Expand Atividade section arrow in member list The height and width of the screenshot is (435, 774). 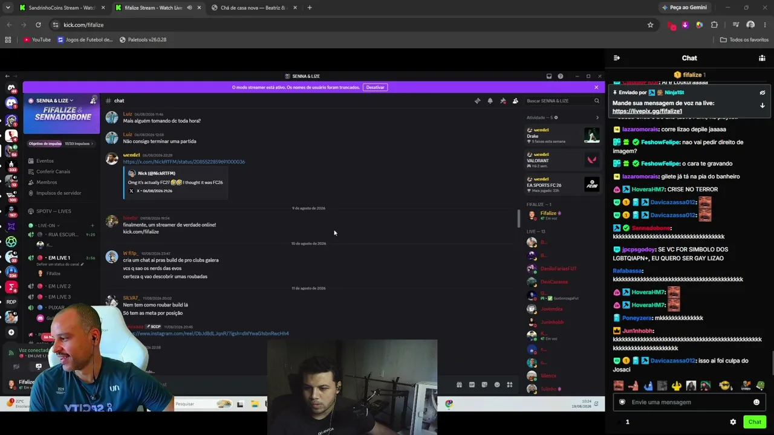pyautogui.click(x=597, y=118)
